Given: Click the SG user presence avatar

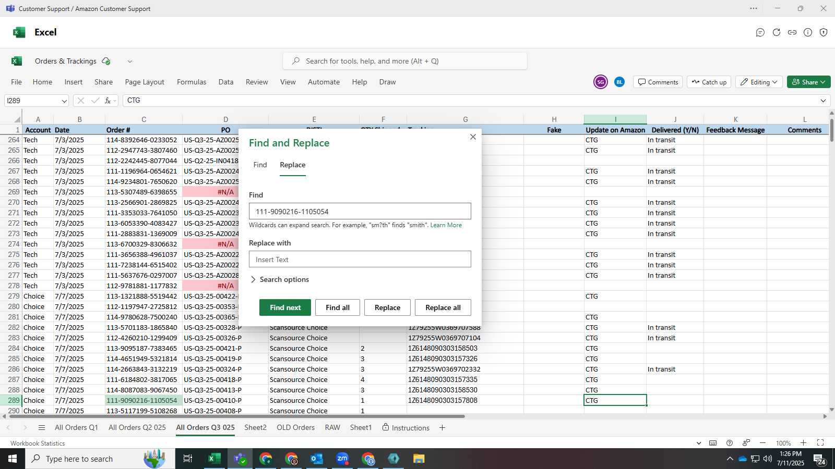Looking at the screenshot, I should pyautogui.click(x=601, y=82).
